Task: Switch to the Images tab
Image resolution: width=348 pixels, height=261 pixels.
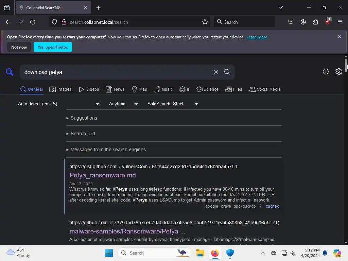Action: (60, 89)
